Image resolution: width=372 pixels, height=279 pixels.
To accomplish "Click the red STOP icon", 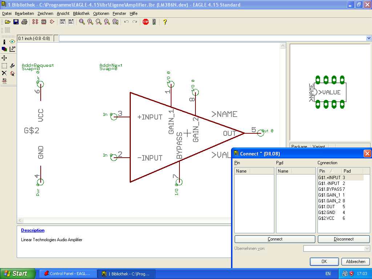I will (146, 22).
